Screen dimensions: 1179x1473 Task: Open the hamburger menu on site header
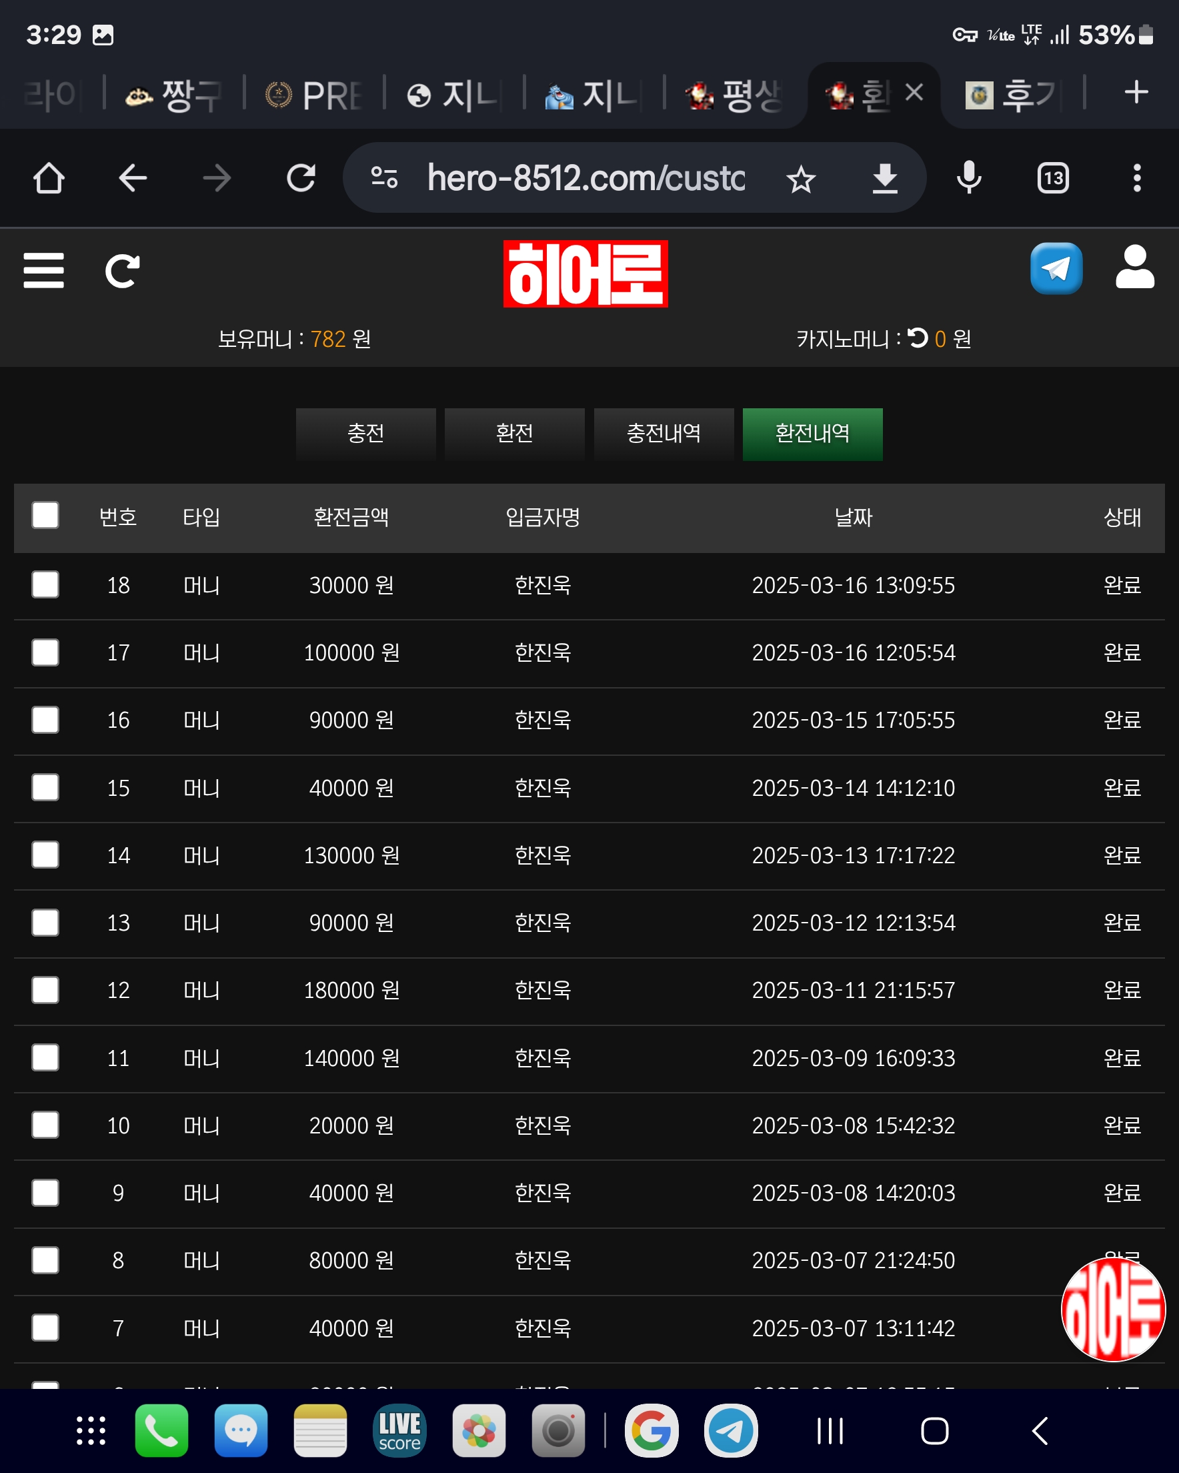[x=44, y=271]
